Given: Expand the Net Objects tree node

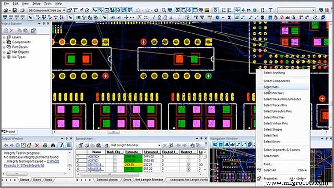Looking at the screenshot, I should pos(4,52).
